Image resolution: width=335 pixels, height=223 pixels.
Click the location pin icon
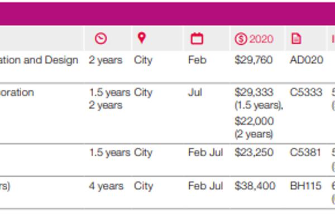(141, 38)
